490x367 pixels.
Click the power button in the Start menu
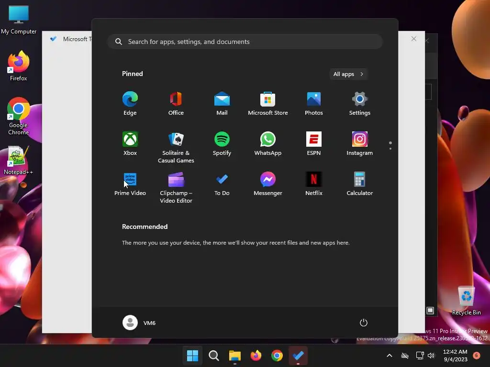click(x=364, y=323)
